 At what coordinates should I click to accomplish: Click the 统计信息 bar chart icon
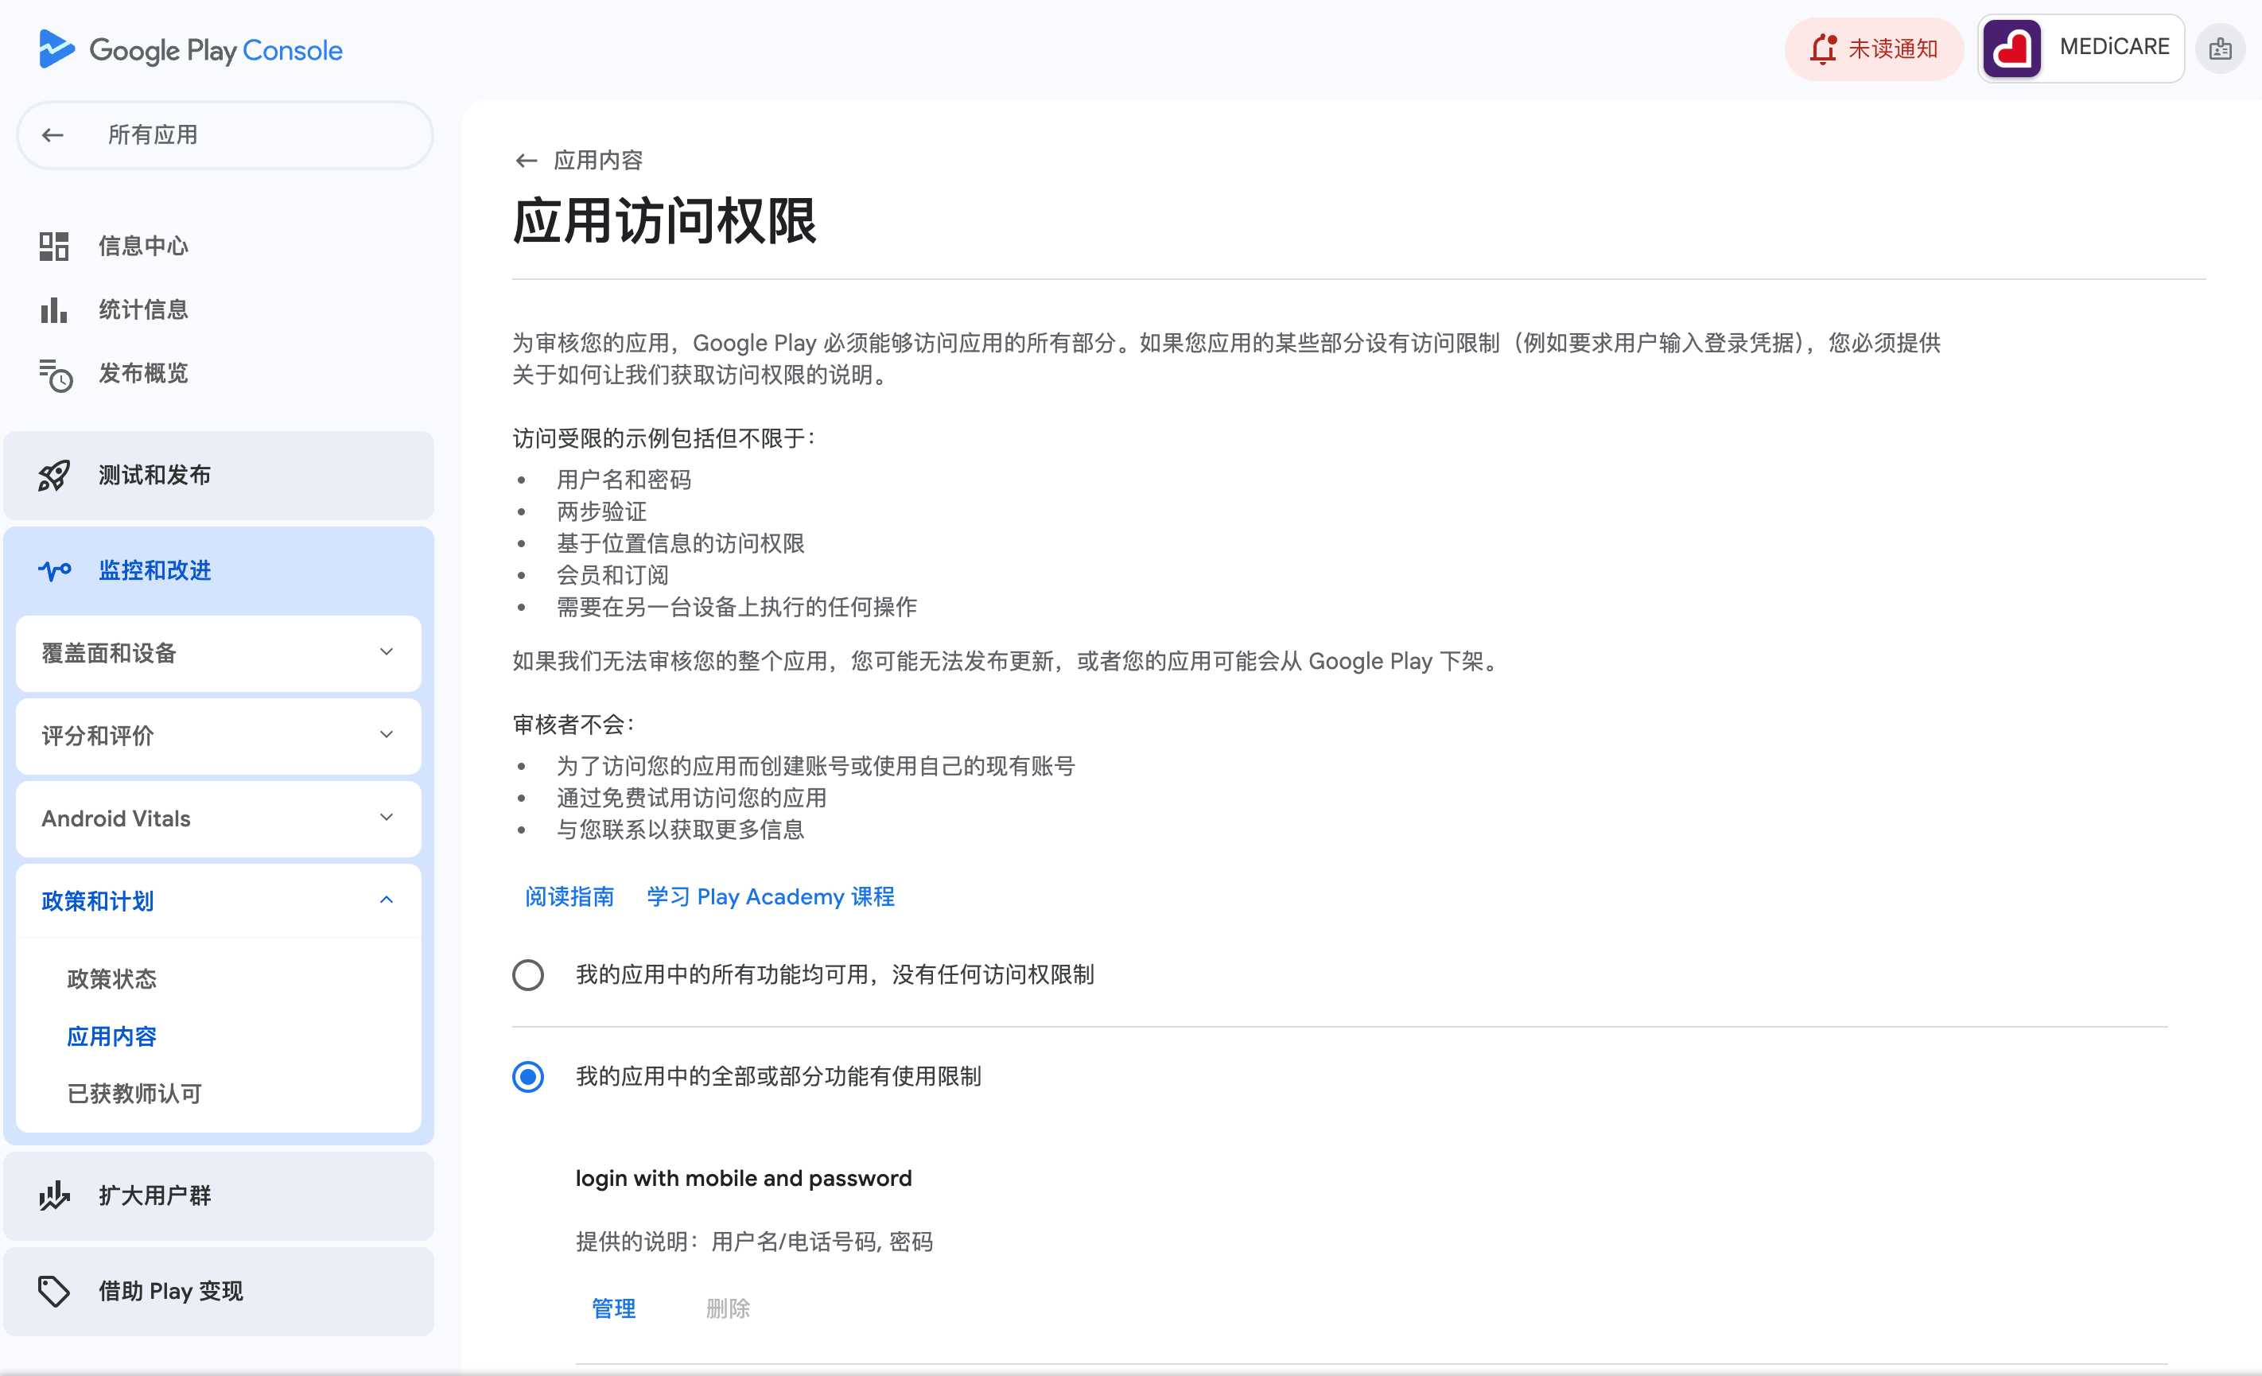click(x=54, y=310)
